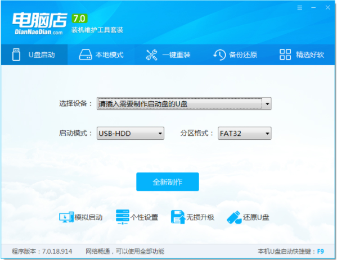Choose 无损升级 link text
The height and width of the screenshot is (260, 337).
[x=200, y=217]
